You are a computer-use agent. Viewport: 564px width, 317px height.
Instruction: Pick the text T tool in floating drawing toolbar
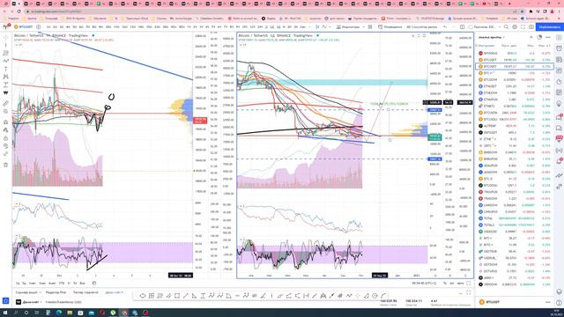coord(203,296)
